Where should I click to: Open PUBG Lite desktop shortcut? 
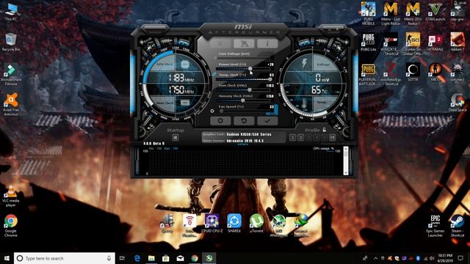(x=369, y=42)
